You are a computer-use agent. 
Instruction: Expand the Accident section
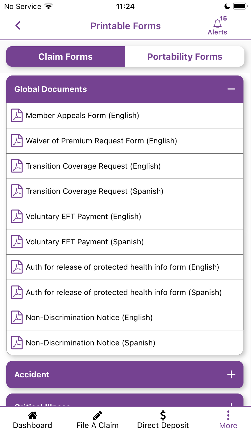coord(231,375)
